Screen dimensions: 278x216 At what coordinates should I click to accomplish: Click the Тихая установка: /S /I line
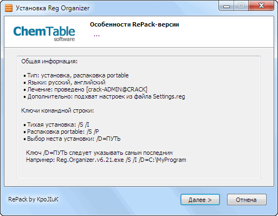click(56, 125)
